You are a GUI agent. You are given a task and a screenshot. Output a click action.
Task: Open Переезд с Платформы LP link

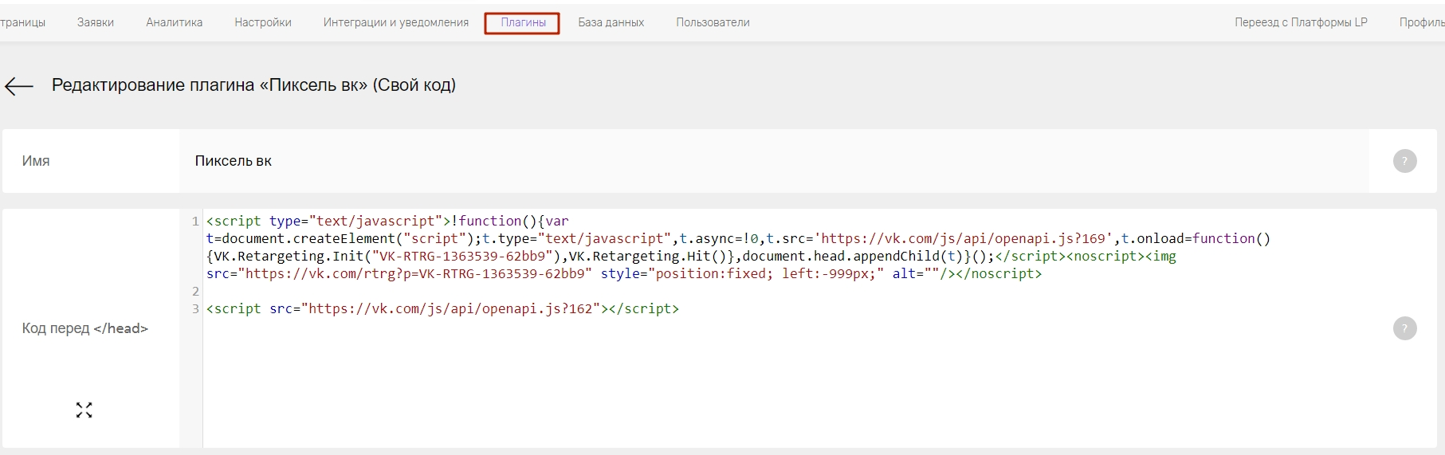(x=1301, y=22)
